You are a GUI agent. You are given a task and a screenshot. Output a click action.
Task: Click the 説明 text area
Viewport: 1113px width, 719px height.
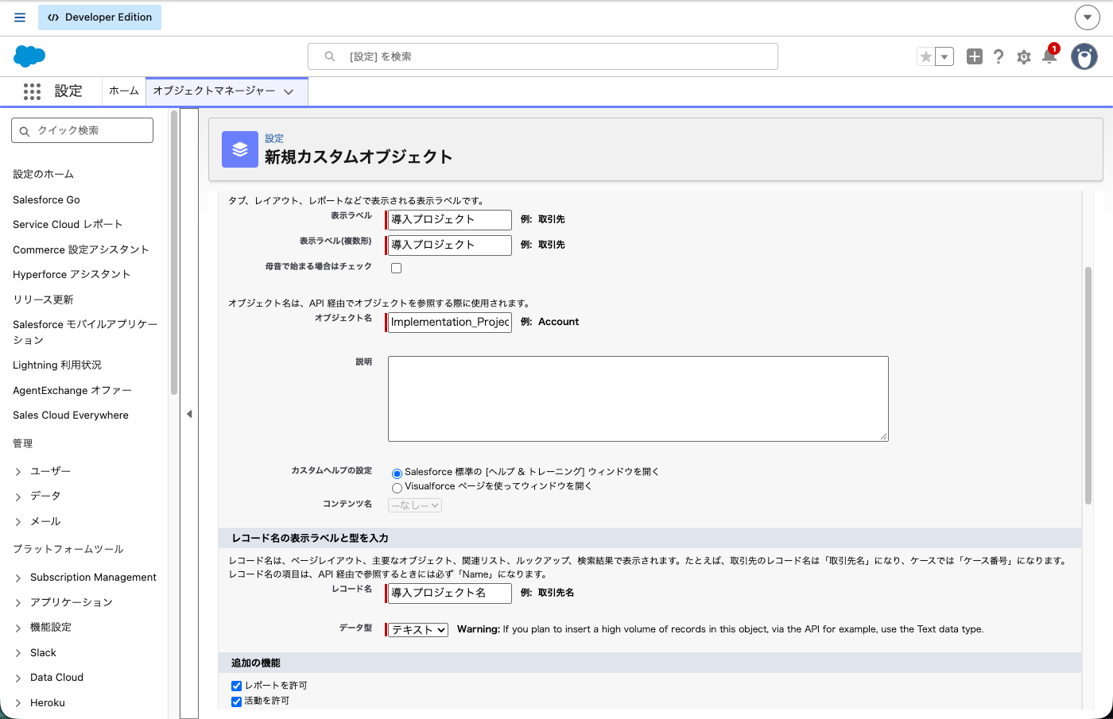tap(638, 399)
